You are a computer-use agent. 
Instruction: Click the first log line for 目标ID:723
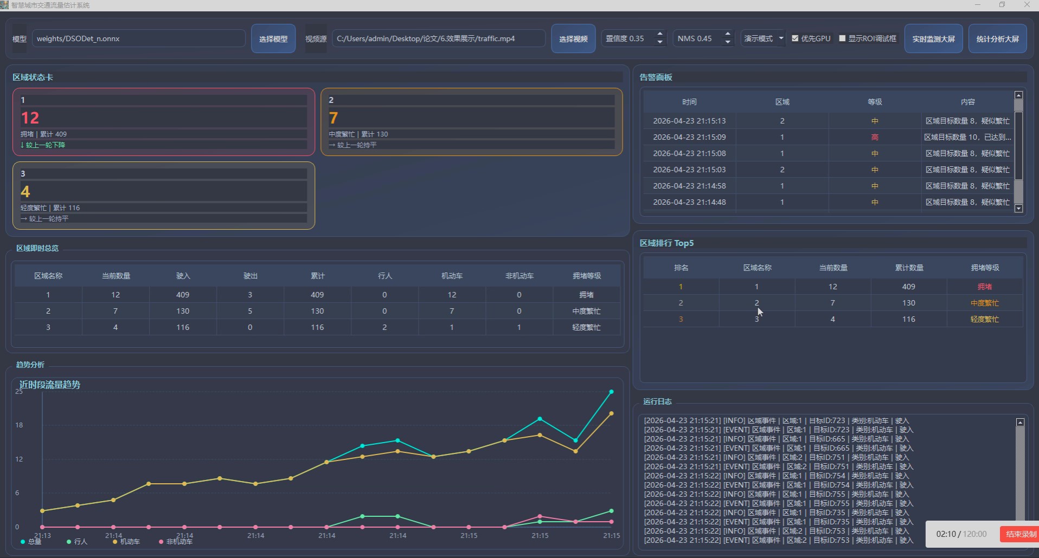point(777,420)
